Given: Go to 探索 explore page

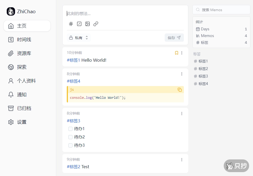Looking at the screenshot, I should (21, 67).
